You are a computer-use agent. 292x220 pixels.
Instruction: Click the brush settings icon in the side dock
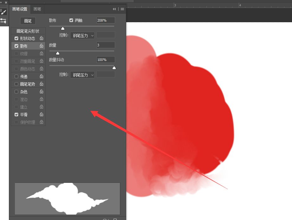[x=3, y=12]
